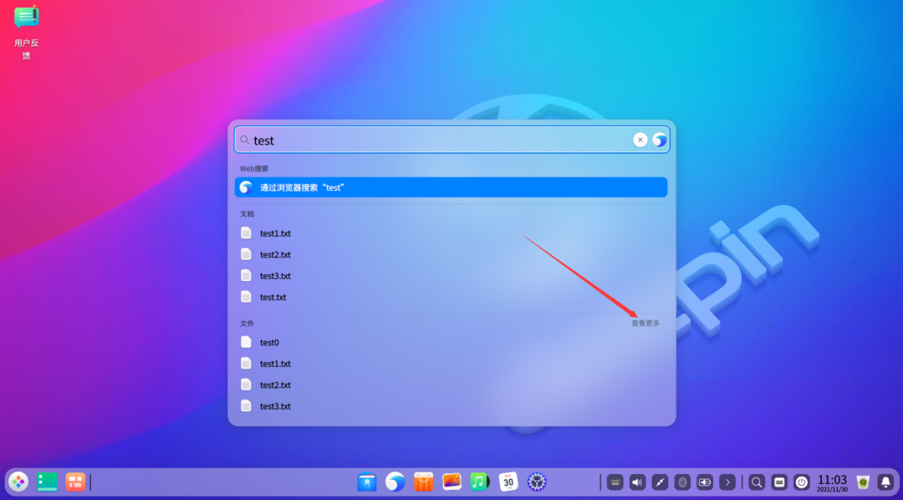The height and width of the screenshot is (500, 903).
Task: Click the pen-shaped tray icon
Action: coord(660,482)
